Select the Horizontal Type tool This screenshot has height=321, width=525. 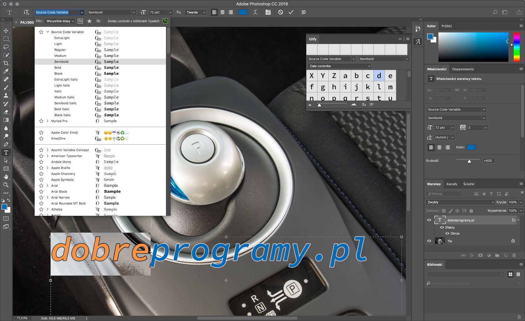6,152
